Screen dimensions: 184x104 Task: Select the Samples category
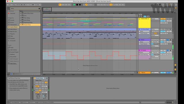12,38
